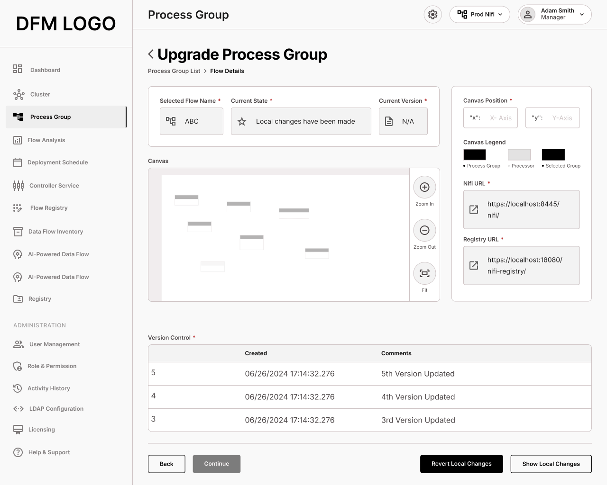Click the Continue button

(217, 464)
